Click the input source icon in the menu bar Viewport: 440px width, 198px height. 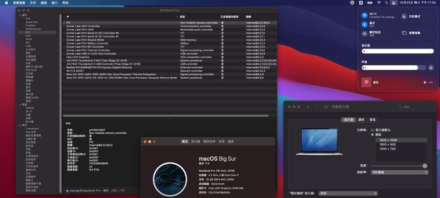pos(361,2)
